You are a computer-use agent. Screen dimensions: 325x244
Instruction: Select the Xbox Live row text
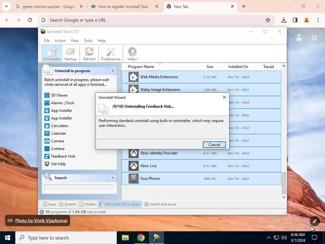pos(149,166)
